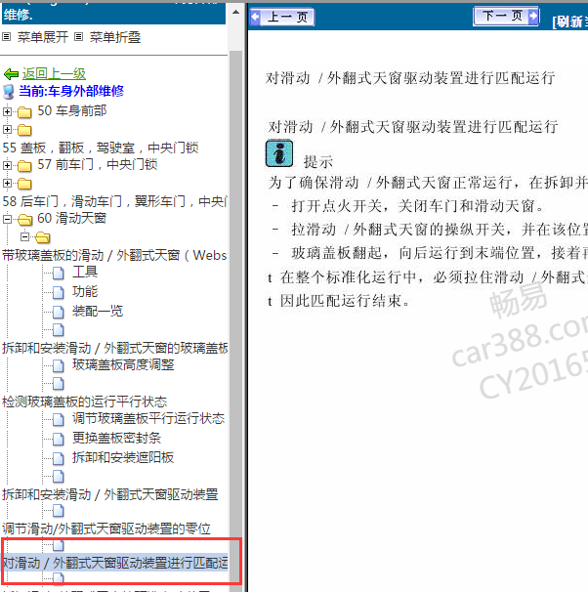Click the 当前:车身外部维修 computer icon
The height and width of the screenshot is (592, 588).
tap(9, 92)
